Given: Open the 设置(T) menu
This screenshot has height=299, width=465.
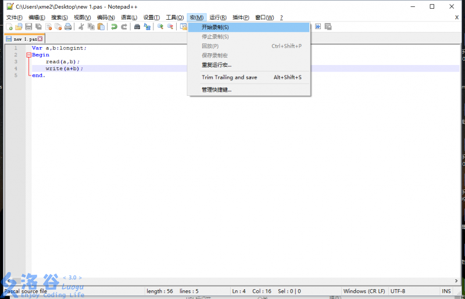Looking at the screenshot, I should coord(152,17).
